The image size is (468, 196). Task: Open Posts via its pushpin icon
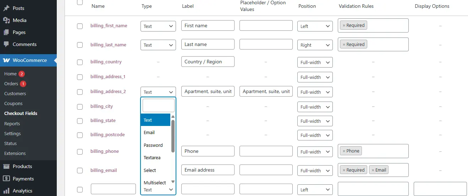coord(6,8)
